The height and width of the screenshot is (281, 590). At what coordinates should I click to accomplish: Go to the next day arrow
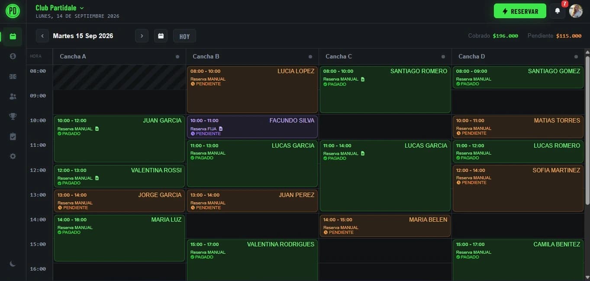coord(142,36)
